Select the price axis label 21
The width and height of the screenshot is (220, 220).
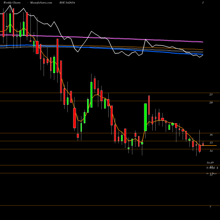[x=211, y=95]
